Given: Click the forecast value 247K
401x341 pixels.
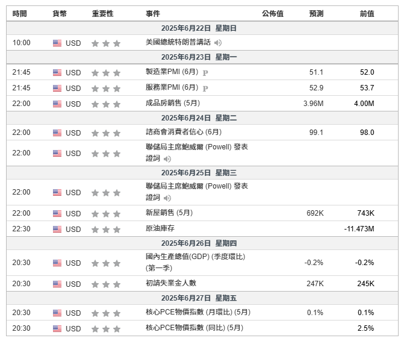Looking at the screenshot, I should pos(315,283).
